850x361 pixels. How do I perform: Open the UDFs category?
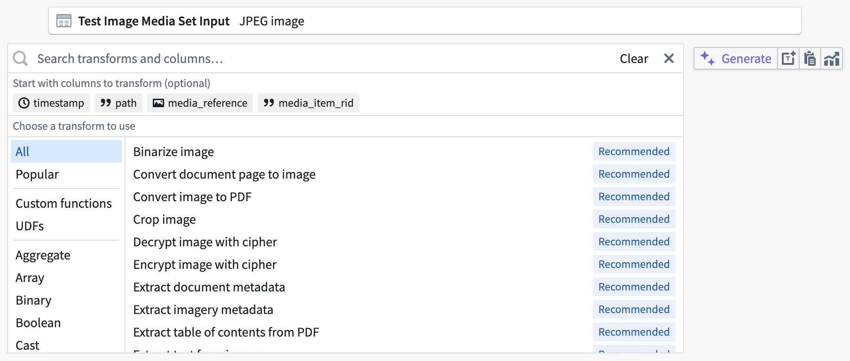(x=66, y=226)
